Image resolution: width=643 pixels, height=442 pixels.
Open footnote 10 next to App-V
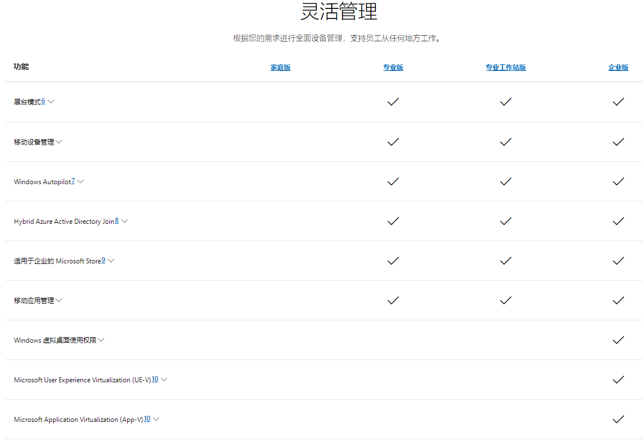[147, 419]
